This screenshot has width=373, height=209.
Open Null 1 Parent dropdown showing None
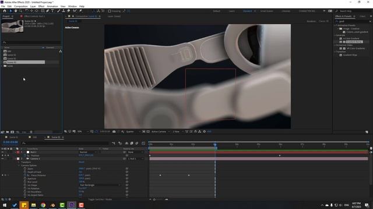click(x=136, y=152)
